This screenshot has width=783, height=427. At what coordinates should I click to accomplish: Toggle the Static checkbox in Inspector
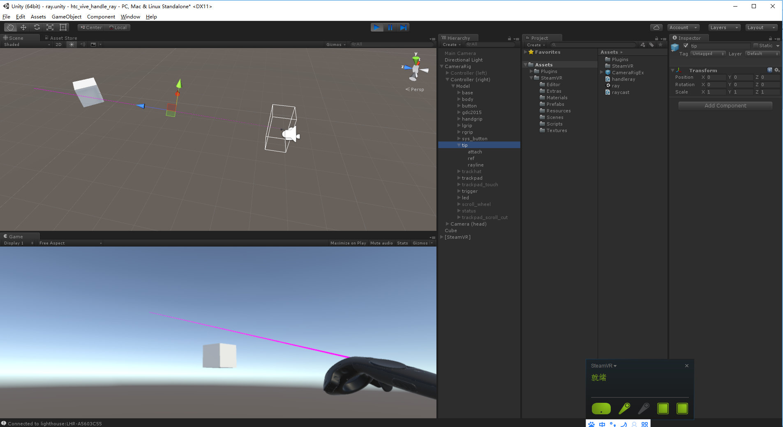(x=755, y=46)
